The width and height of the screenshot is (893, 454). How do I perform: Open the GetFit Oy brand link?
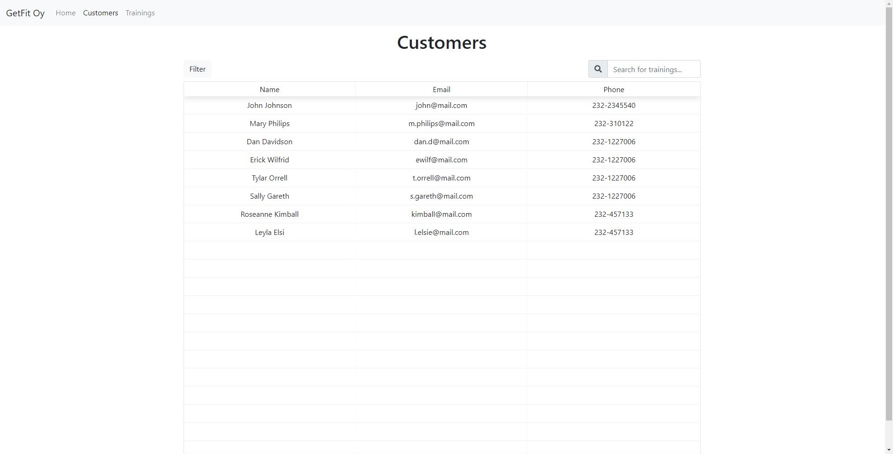25,13
